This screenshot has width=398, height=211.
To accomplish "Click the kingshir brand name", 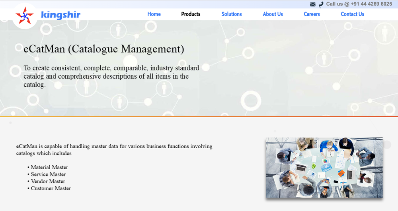I will pos(60,15).
